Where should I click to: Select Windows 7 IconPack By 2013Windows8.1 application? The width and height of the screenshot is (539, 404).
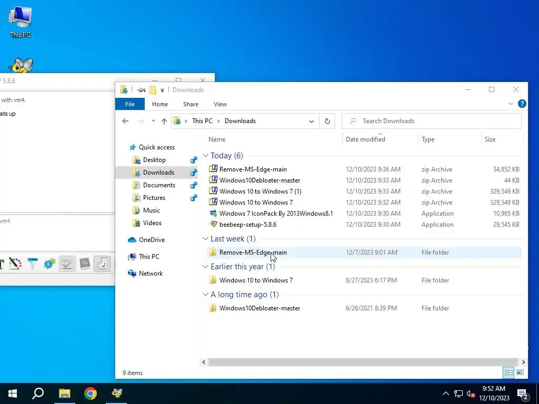pyautogui.click(x=364, y=214)
